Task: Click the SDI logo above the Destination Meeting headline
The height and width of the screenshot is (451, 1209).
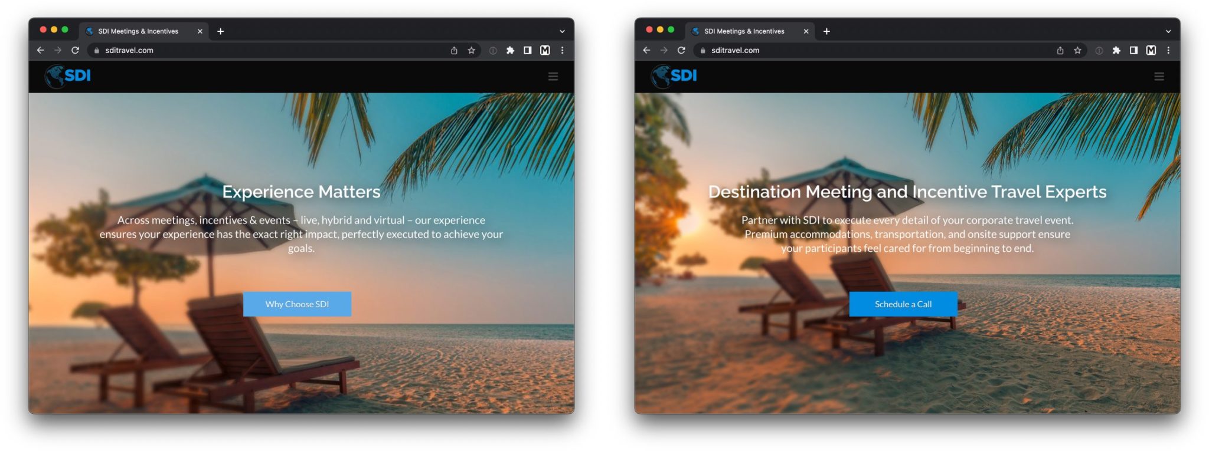Action: tap(674, 76)
